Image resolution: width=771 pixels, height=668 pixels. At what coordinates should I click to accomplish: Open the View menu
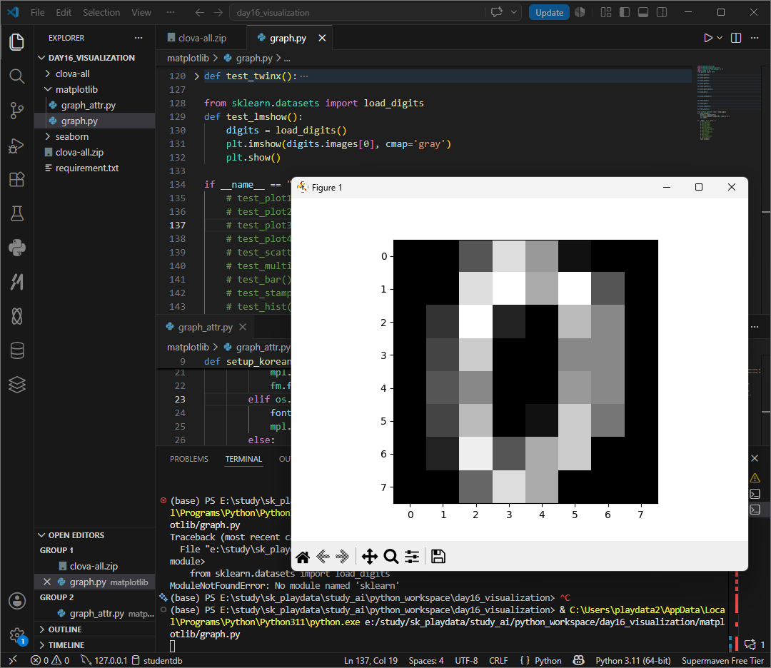click(x=141, y=12)
